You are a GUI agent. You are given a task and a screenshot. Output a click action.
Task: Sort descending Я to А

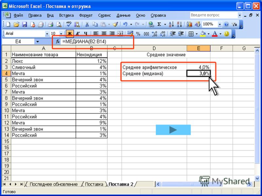click(x=179, y=24)
